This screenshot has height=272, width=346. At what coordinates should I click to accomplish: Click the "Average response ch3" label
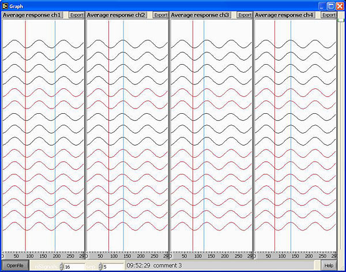(200, 15)
